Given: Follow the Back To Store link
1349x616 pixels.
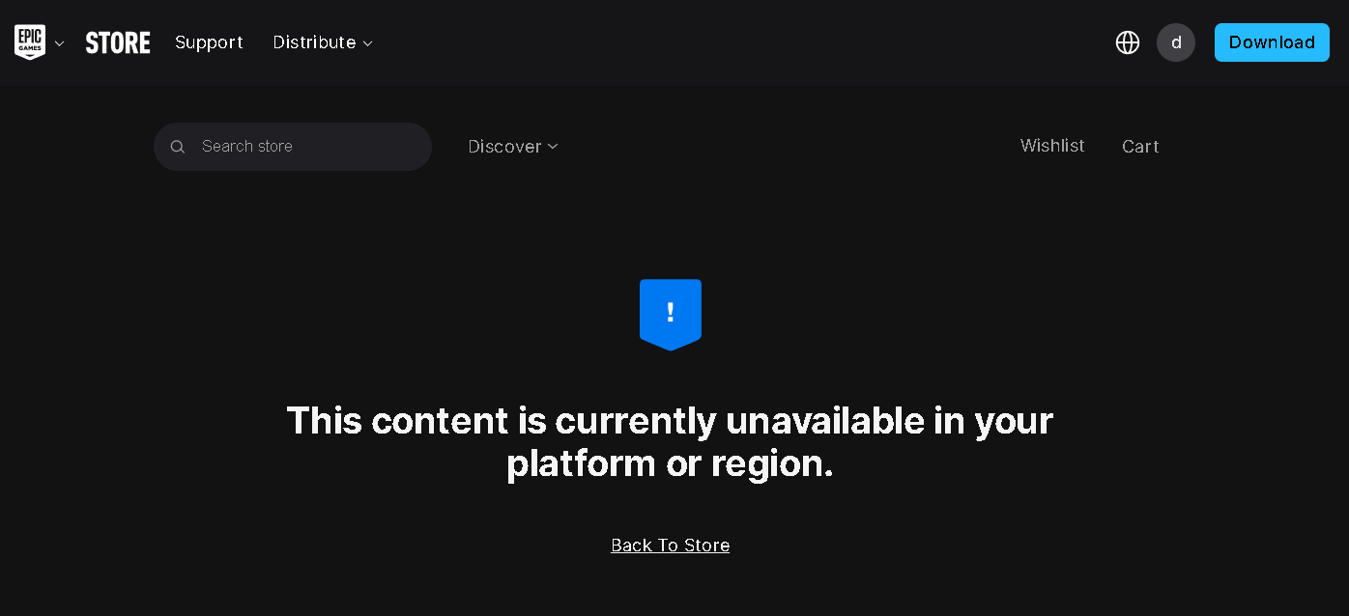Looking at the screenshot, I should pyautogui.click(x=671, y=546).
